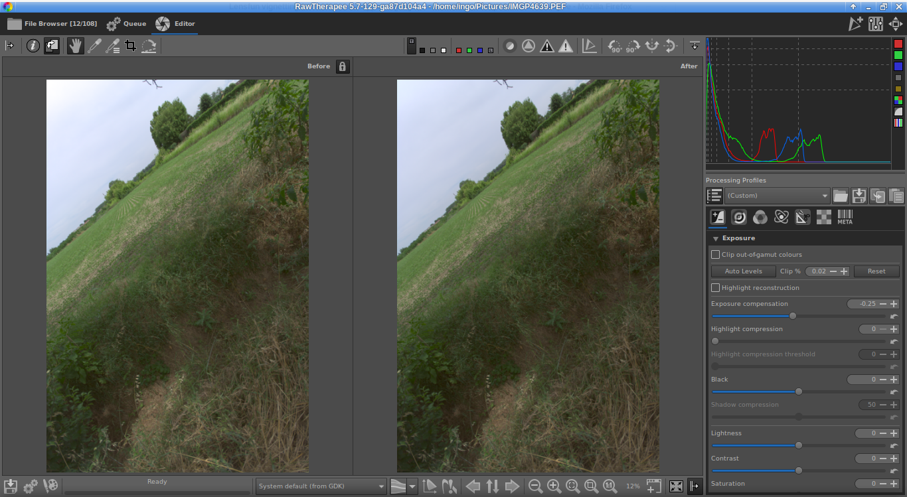Toggle profile fill mode button
This screenshot has height=497, width=907.
714,196
